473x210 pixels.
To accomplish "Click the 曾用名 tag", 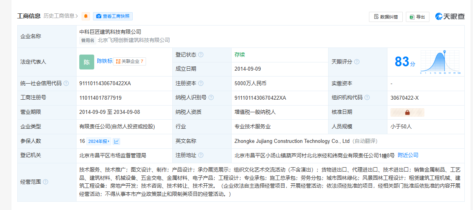I will [x=88, y=40].
